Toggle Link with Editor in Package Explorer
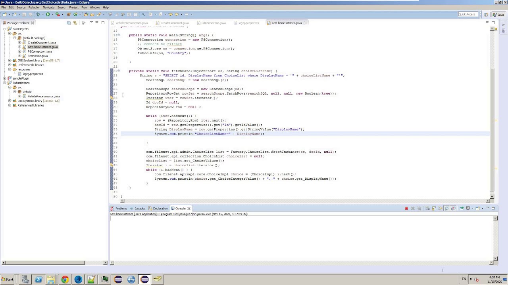 (75, 23)
